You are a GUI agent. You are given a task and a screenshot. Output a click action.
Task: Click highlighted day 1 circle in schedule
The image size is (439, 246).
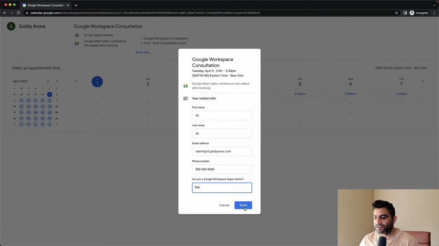pyautogui.click(x=97, y=82)
